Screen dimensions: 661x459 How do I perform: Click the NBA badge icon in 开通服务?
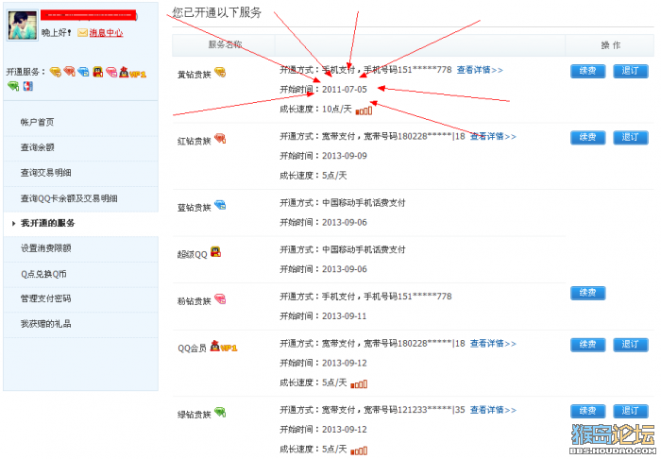[27, 86]
